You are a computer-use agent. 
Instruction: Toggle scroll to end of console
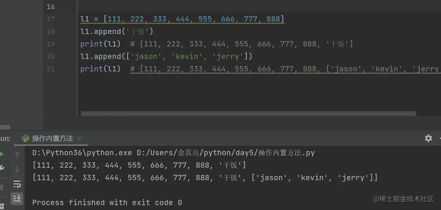[17, 198]
